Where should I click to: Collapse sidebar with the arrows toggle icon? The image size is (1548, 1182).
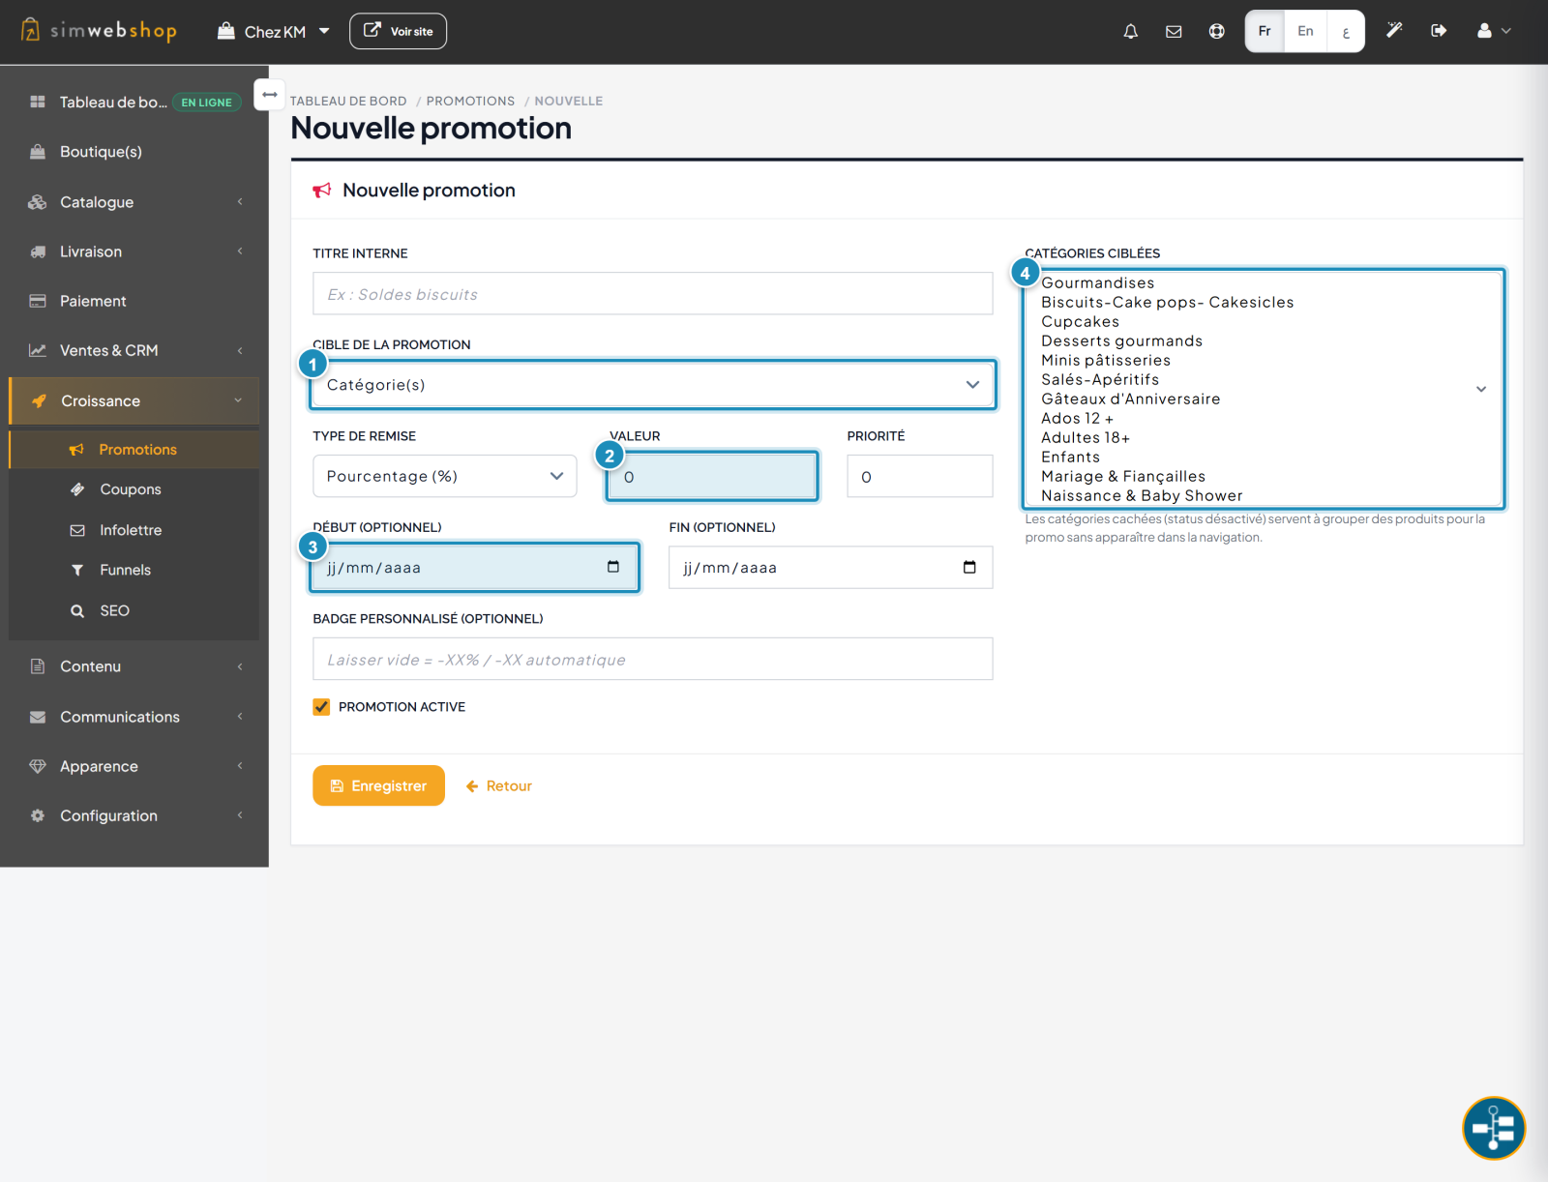(x=270, y=95)
